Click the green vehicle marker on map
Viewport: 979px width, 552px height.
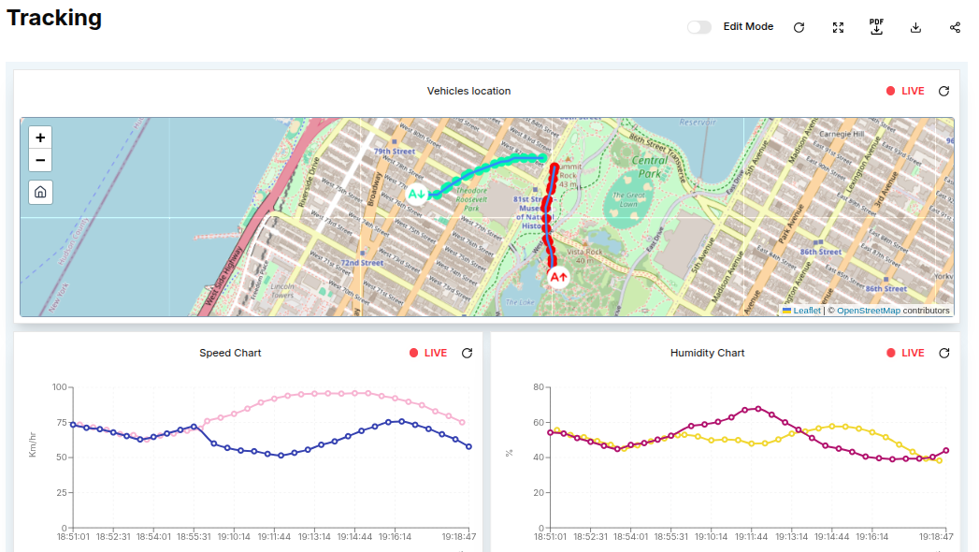[417, 194]
